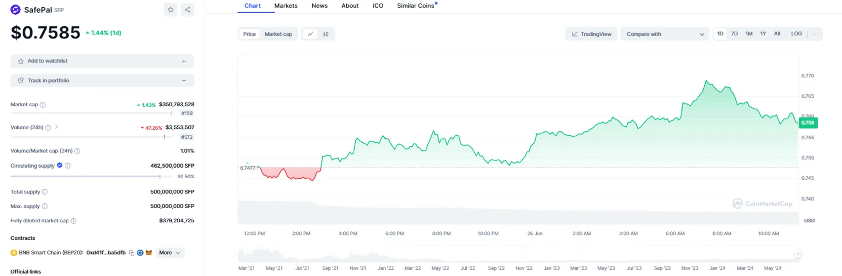Click the blue shield wallet icon
The height and width of the screenshot is (276, 842).
coord(140,253)
